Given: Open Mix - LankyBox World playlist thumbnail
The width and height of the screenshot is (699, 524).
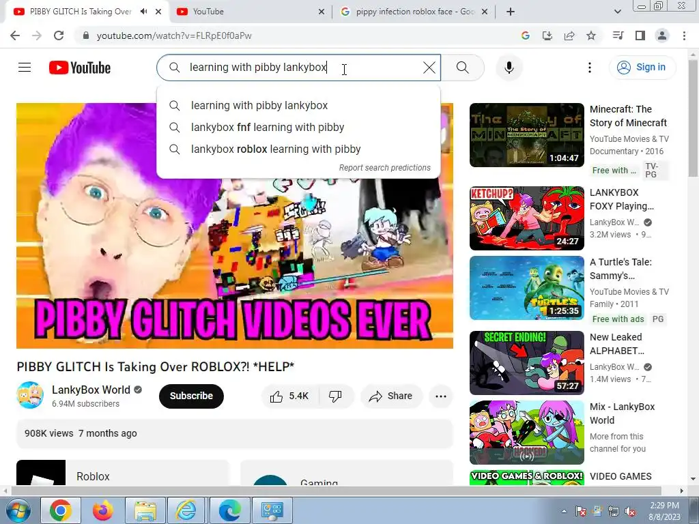Looking at the screenshot, I should tap(526, 433).
